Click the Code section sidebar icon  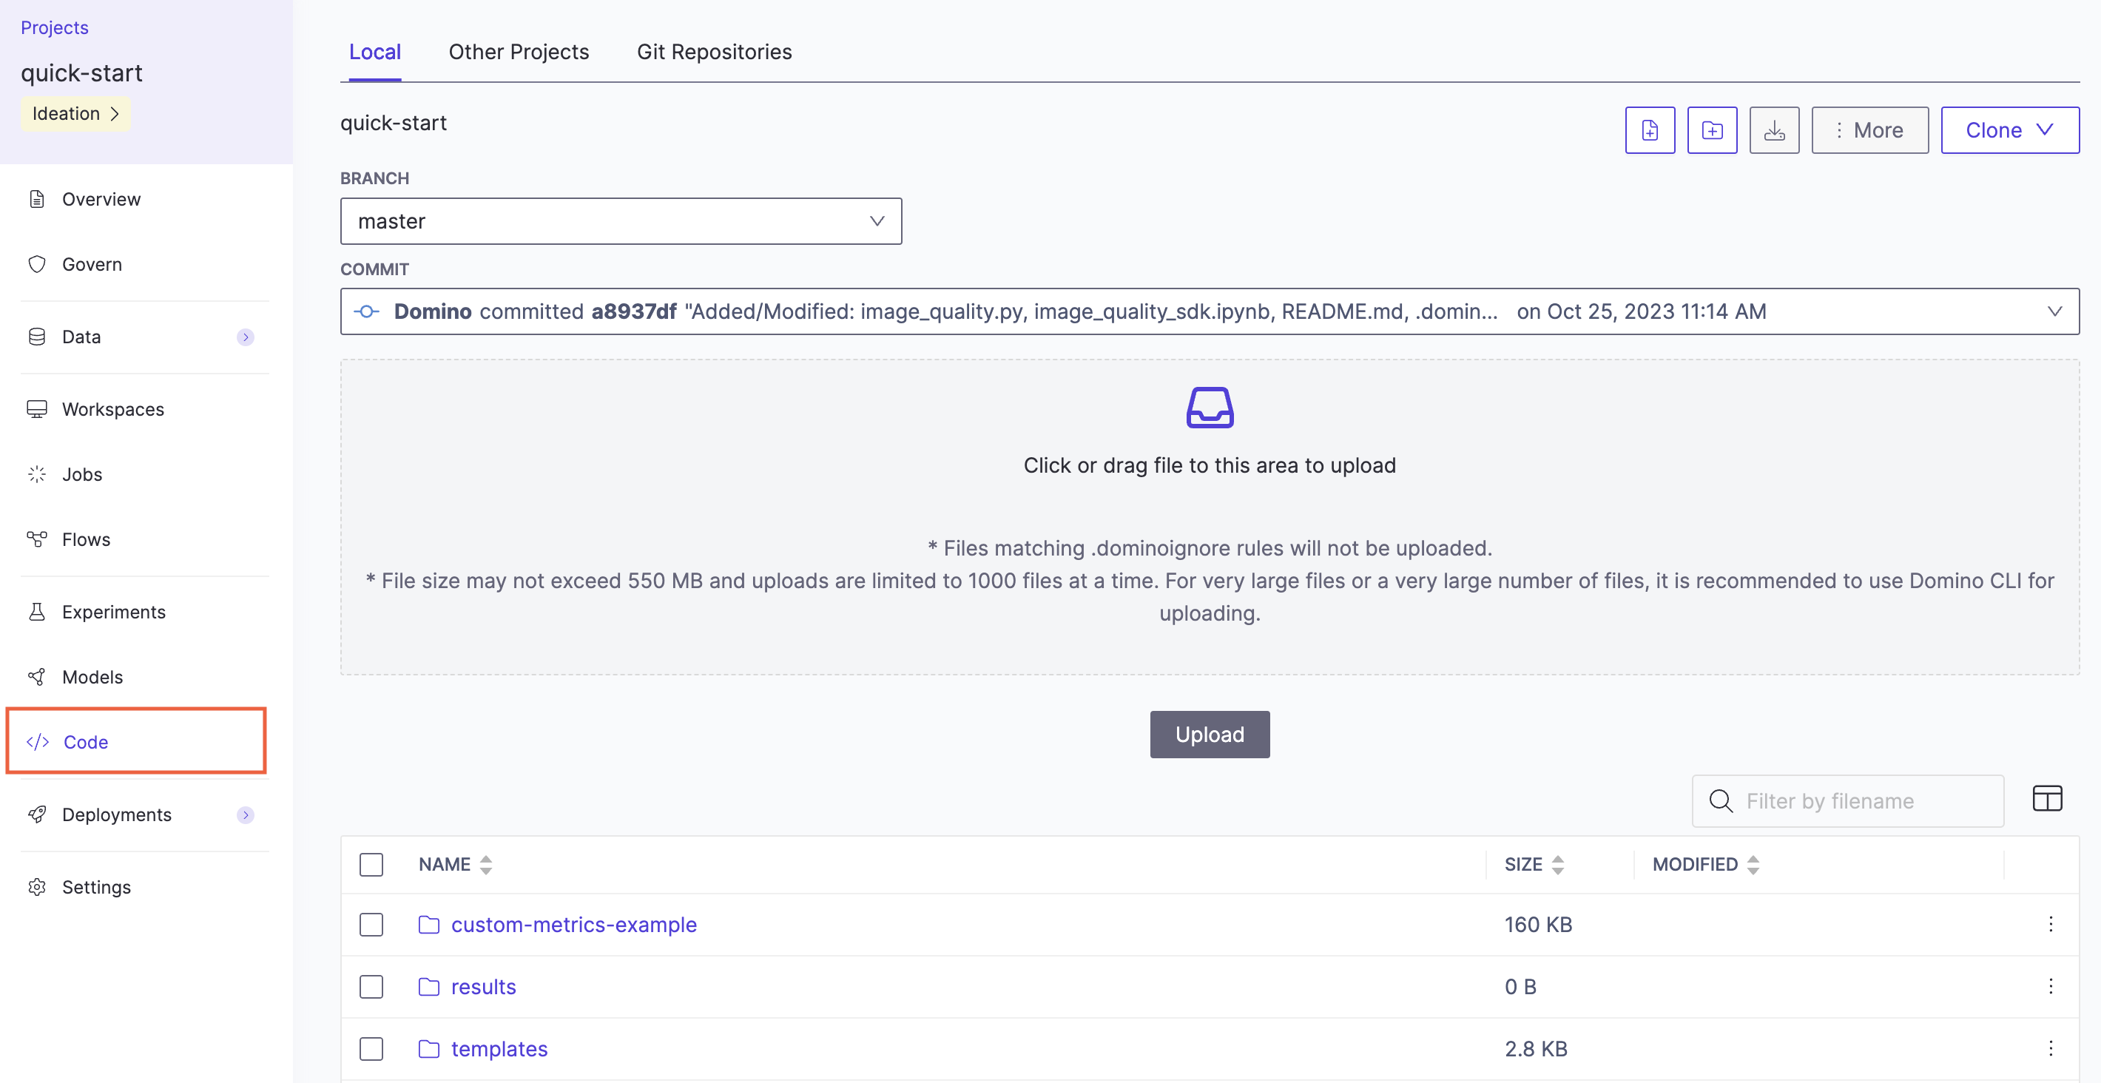click(38, 742)
